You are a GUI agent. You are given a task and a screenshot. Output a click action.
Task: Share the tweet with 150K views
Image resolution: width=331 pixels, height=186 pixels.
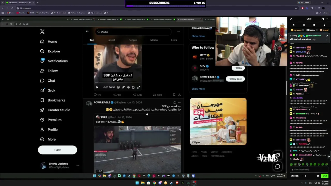pos(179,95)
